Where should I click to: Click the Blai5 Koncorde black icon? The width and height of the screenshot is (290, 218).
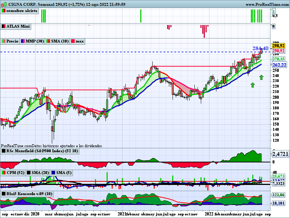(4, 194)
